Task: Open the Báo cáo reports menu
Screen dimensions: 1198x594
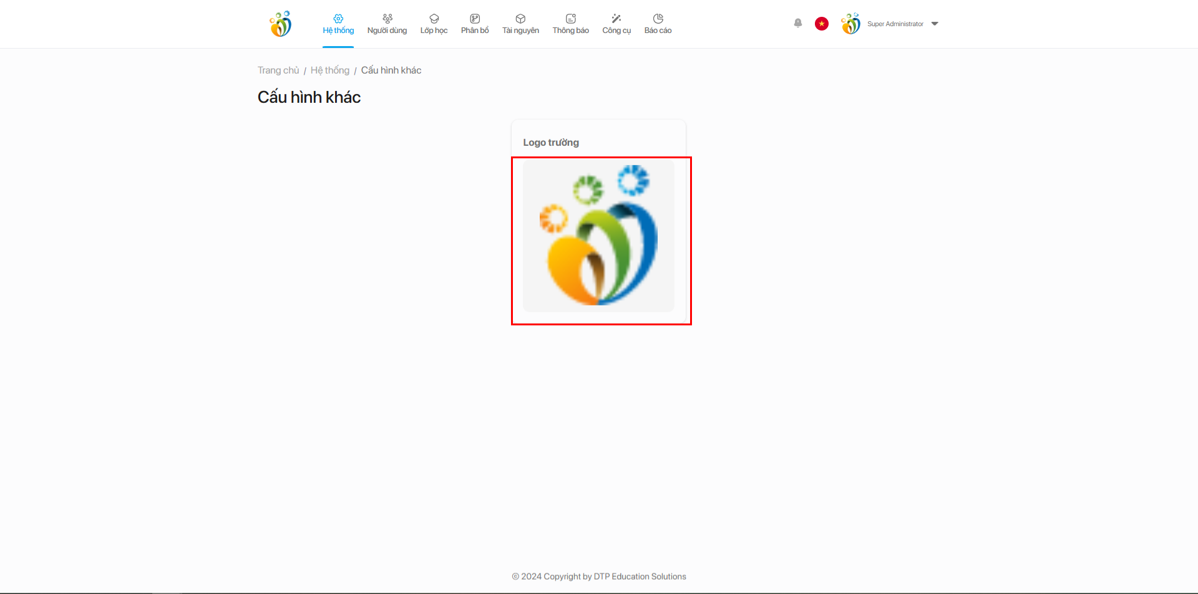Action: pos(658,24)
